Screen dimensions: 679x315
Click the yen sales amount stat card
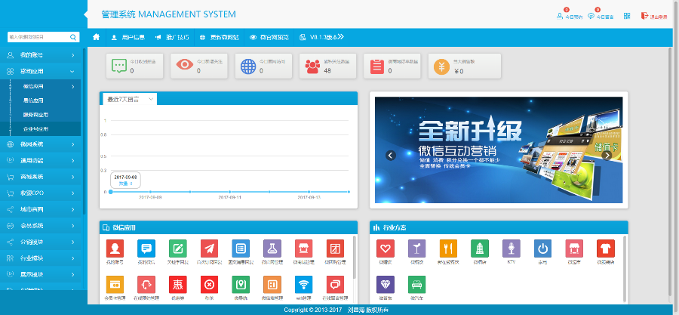[465, 66]
